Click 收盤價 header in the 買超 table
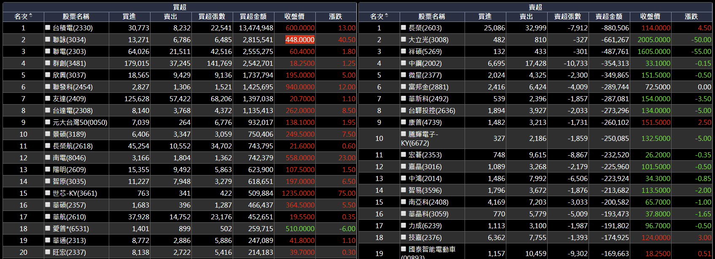 tap(295, 16)
